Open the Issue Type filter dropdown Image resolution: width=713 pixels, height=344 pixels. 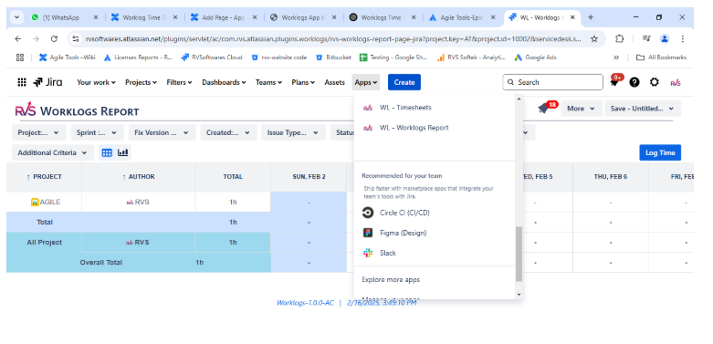pos(293,132)
